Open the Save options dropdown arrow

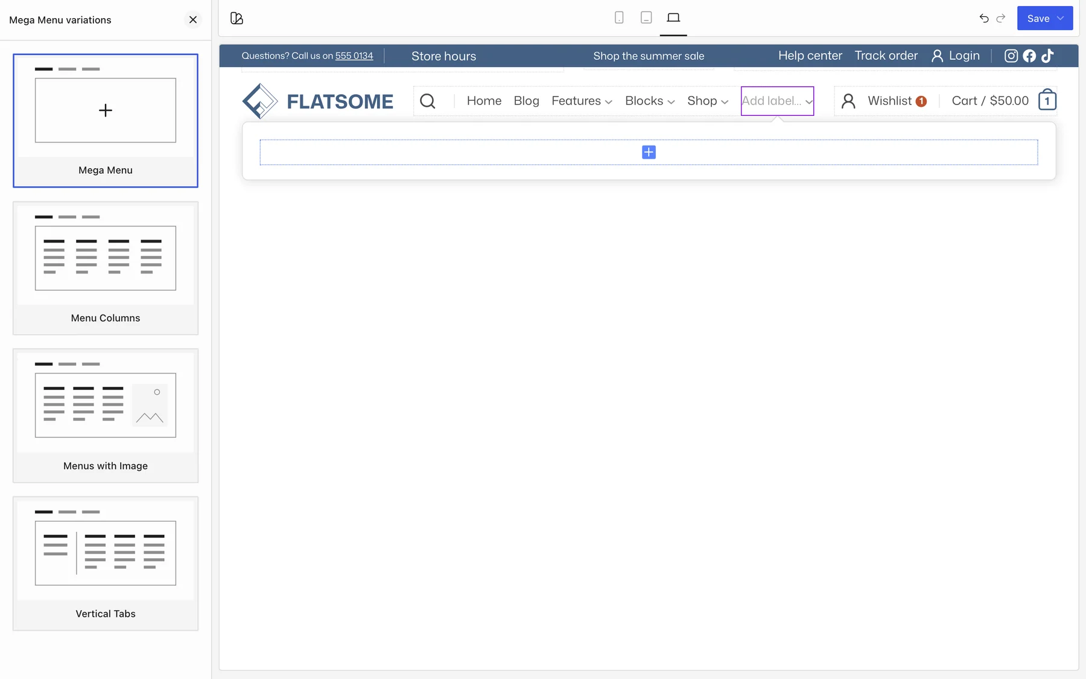click(x=1061, y=18)
